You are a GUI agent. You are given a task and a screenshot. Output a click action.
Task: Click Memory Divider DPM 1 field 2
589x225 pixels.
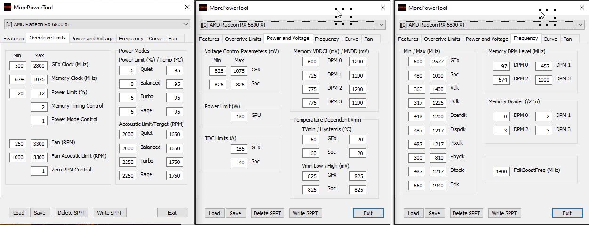(x=544, y=116)
